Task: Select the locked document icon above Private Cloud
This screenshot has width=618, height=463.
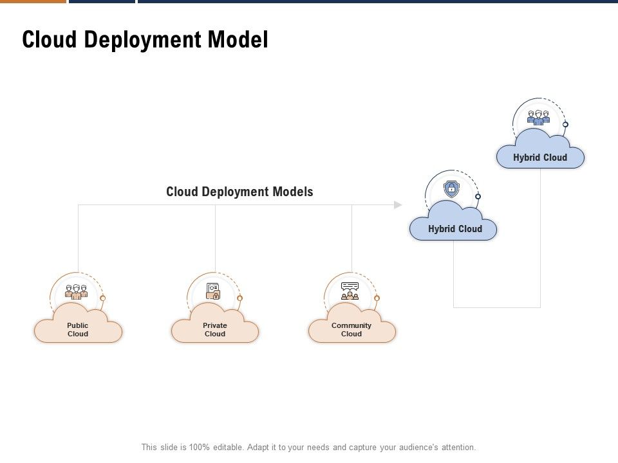Action: (x=213, y=291)
